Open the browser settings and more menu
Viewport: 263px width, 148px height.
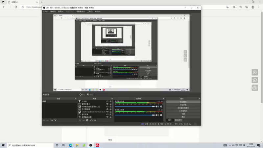coord(259,7)
